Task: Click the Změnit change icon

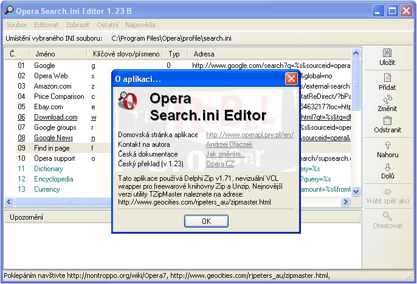Action: pyautogui.click(x=387, y=100)
